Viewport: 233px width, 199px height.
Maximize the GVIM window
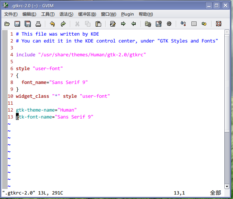pos(217,6)
